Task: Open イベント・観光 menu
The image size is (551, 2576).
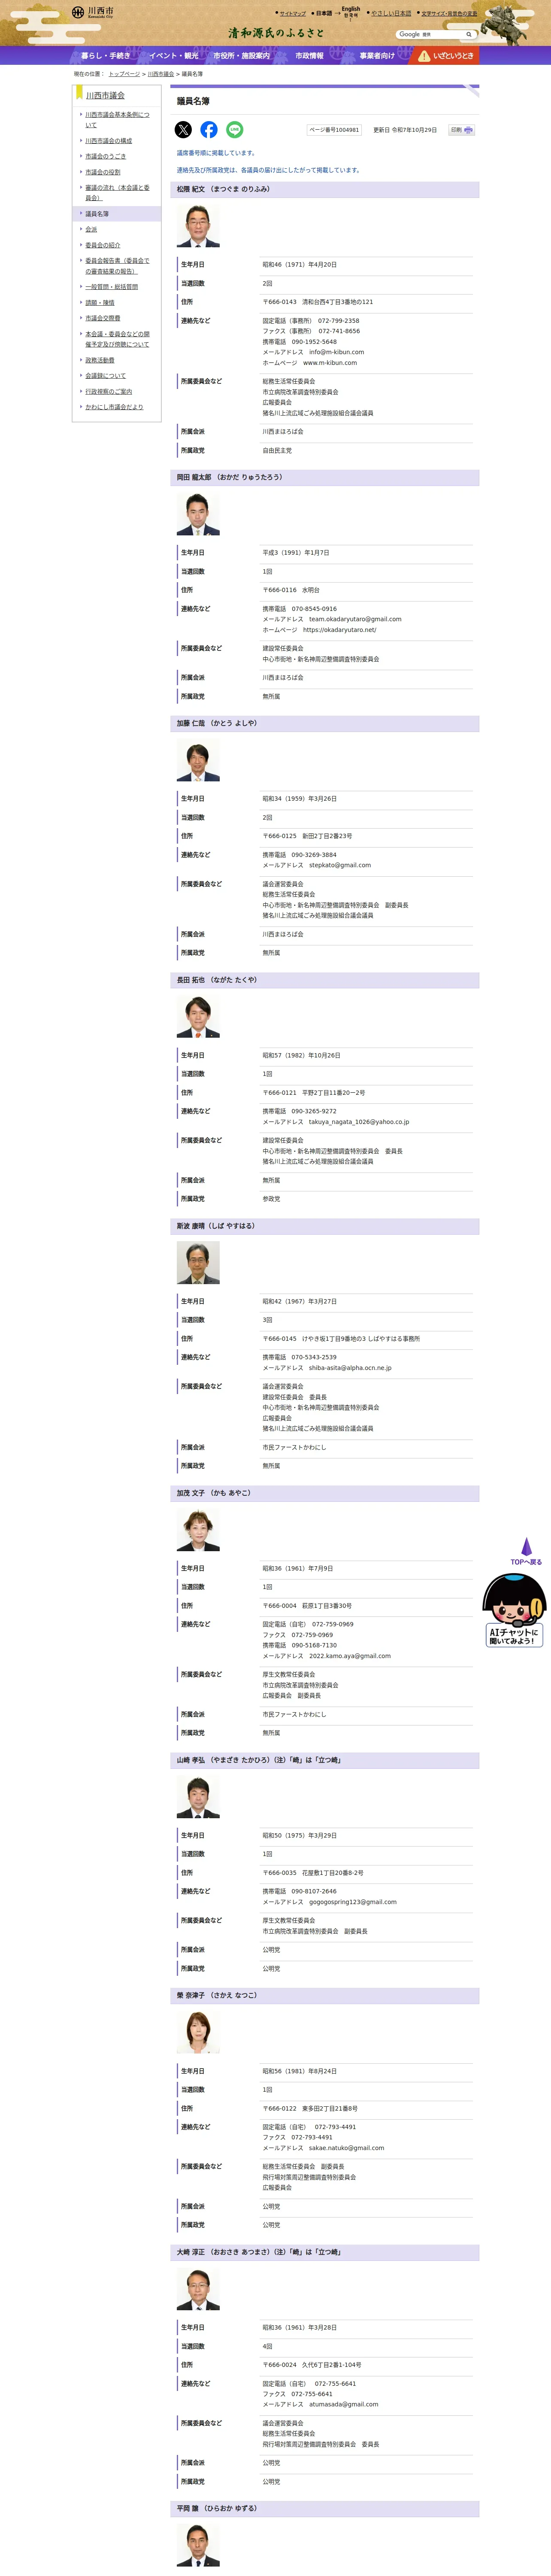Action: (173, 55)
